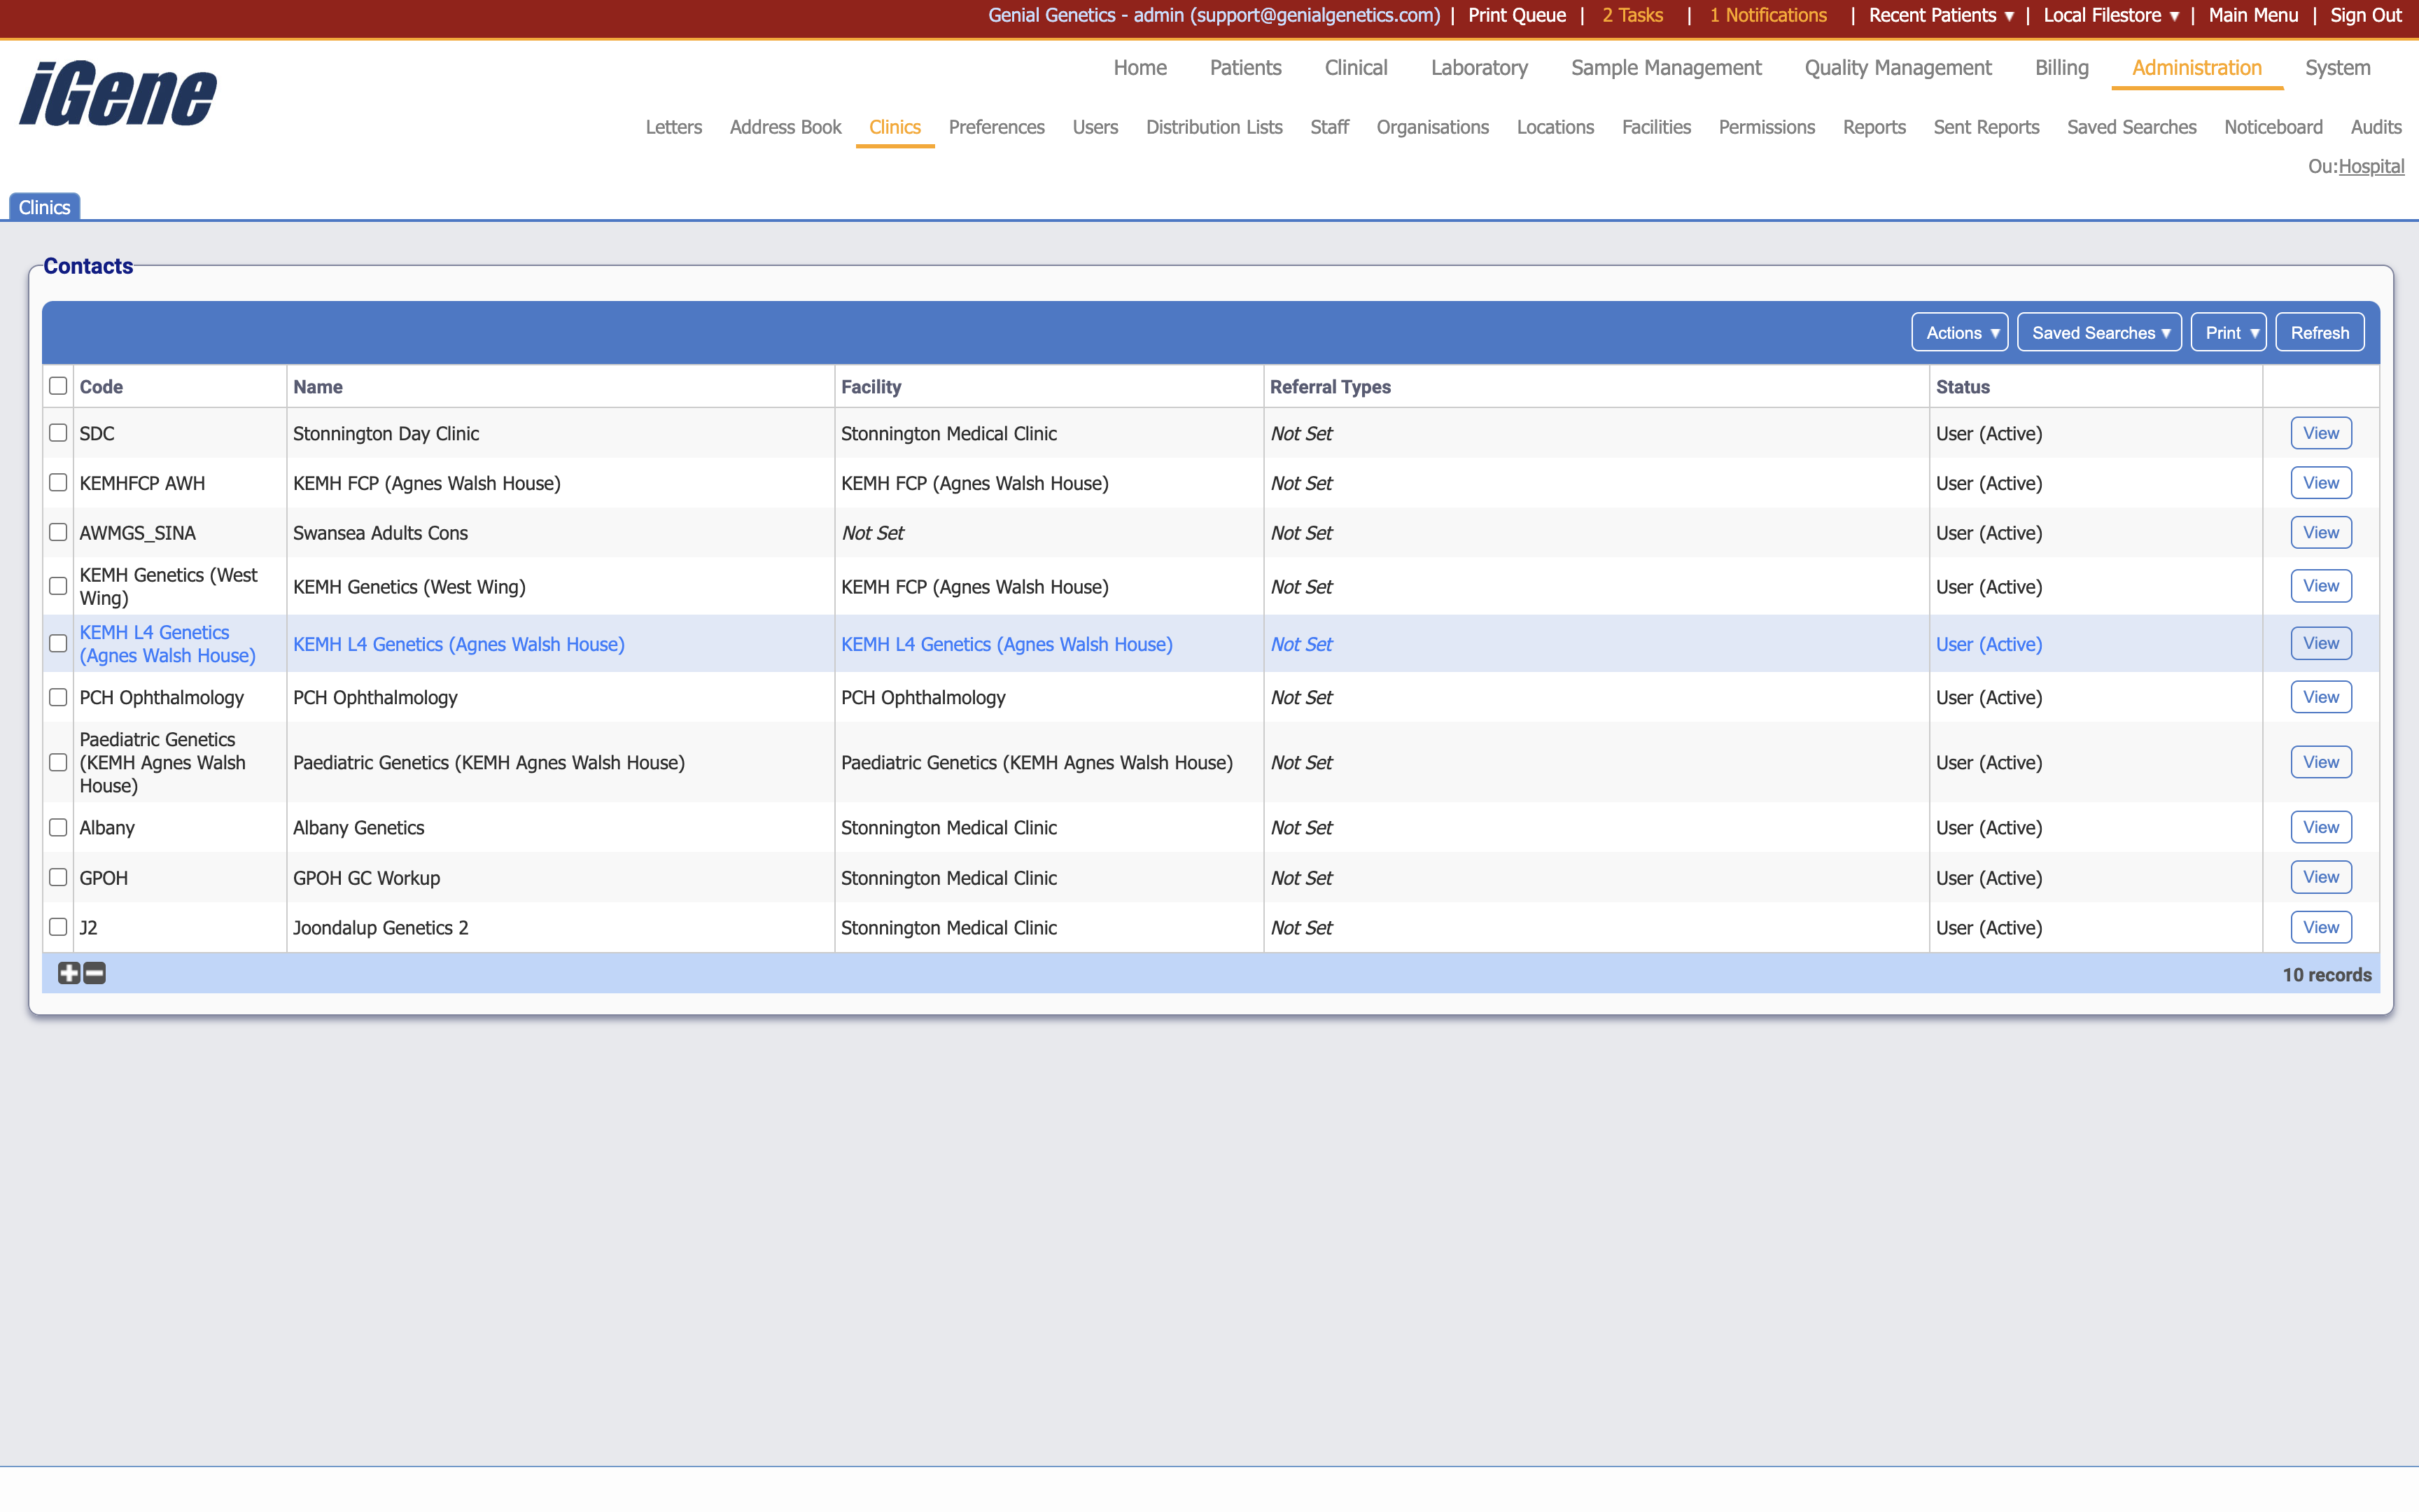Click View for the Stonnington Day Clinic row
The height and width of the screenshot is (1512, 2419).
click(2321, 432)
